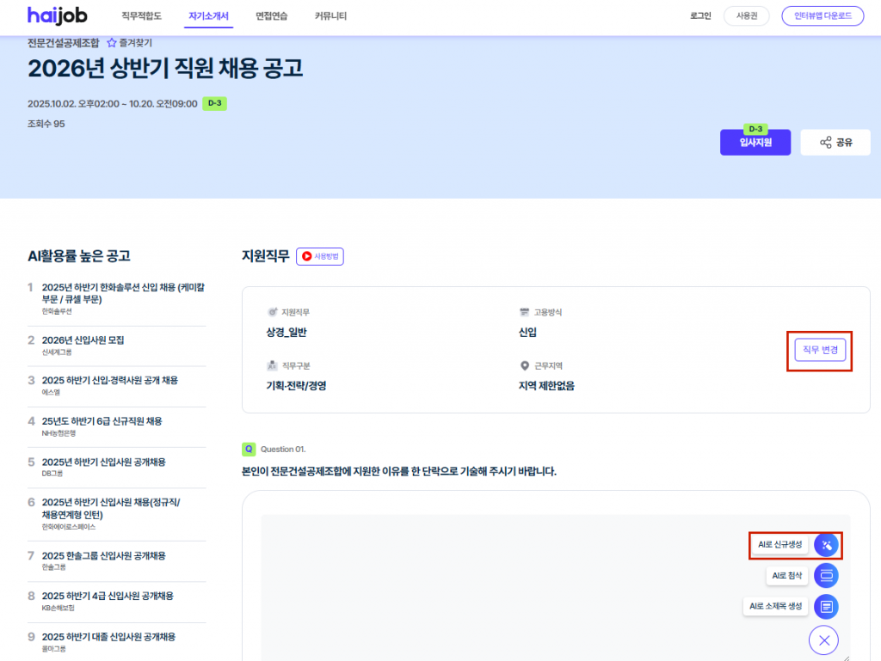
Task: Click the AI 신규생성 magic wand icon
Action: [x=825, y=545]
